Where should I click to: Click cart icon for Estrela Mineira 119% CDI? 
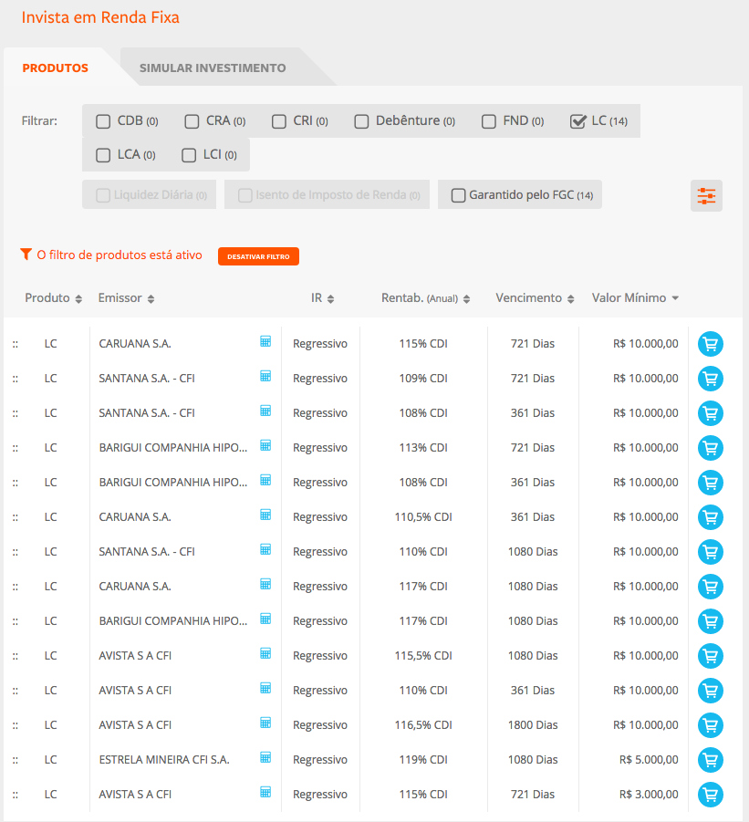(710, 760)
